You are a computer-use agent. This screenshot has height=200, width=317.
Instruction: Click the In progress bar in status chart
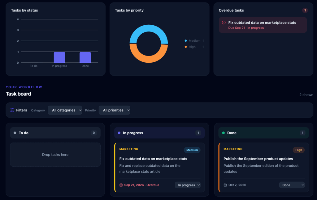point(59,57)
